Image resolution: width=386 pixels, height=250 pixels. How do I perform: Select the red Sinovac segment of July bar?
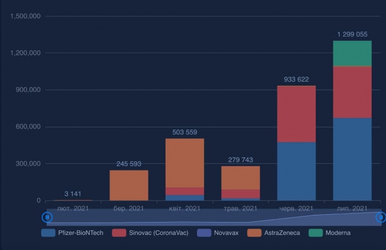(x=352, y=92)
